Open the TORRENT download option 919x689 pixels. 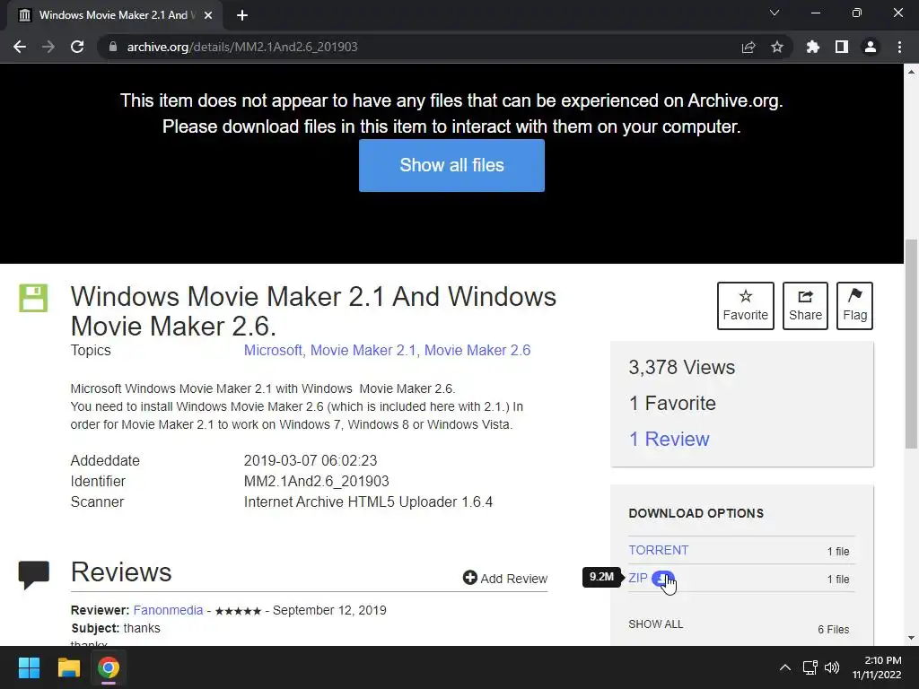[658, 550]
